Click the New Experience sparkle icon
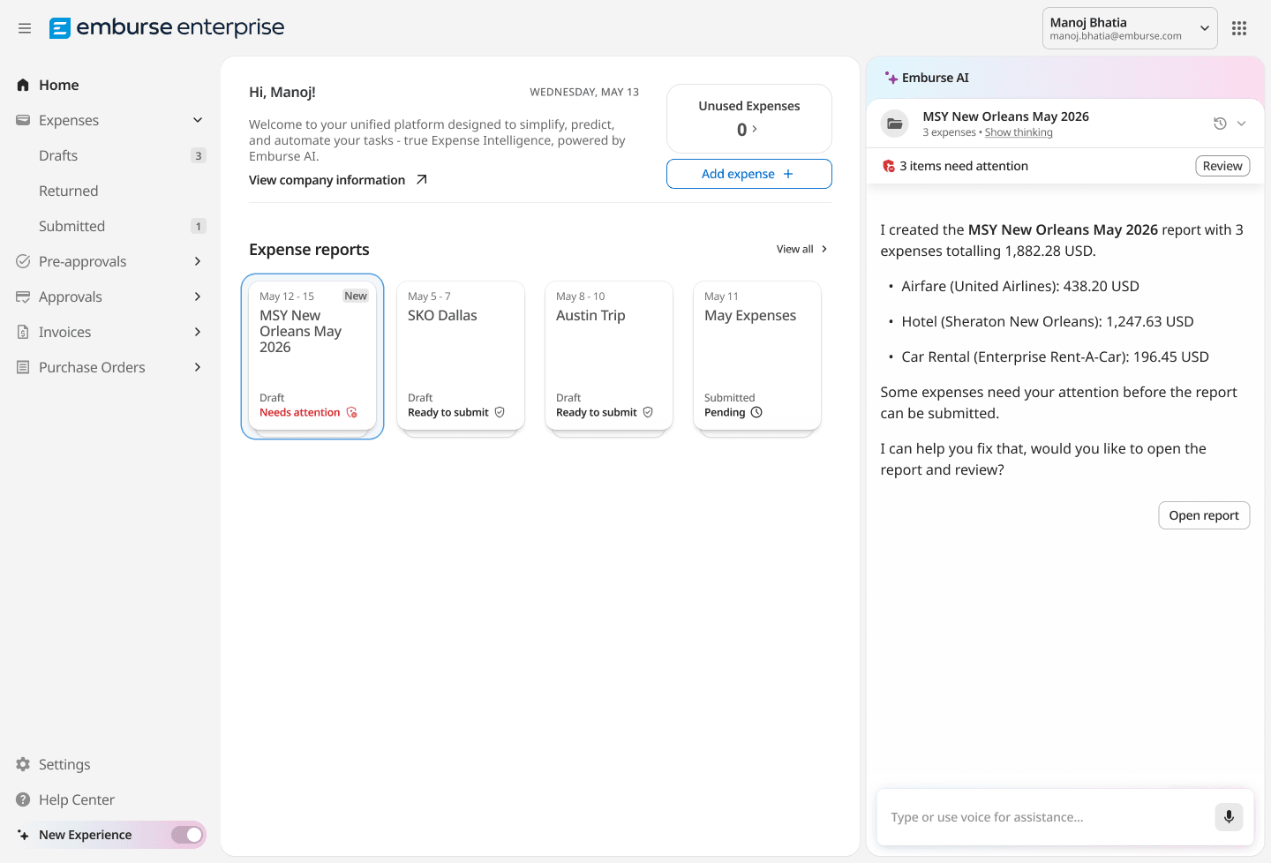The width and height of the screenshot is (1271, 863). coord(23,835)
